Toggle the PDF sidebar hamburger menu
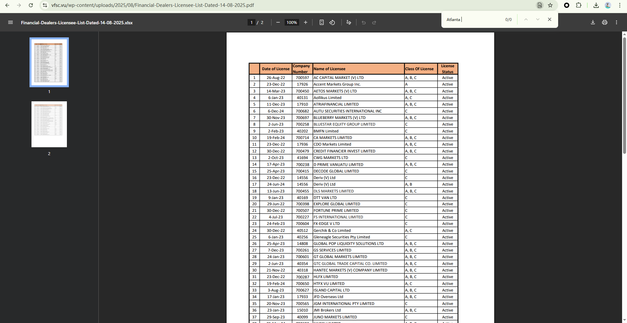Image resolution: width=627 pixels, height=323 pixels. [10, 22]
